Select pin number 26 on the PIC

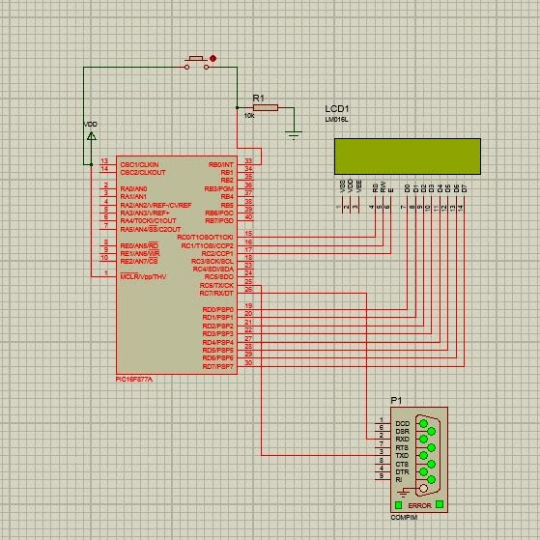(248, 290)
